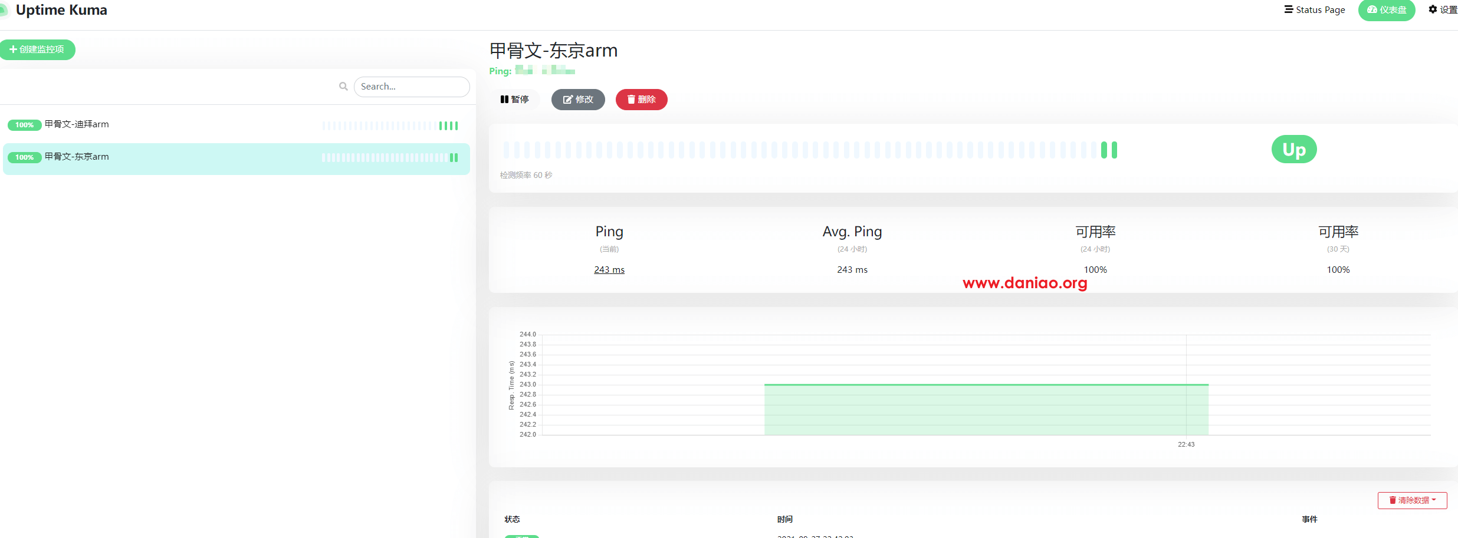
Task: Select the 甲骨文-迪拜arm monitor
Action: click(236, 125)
